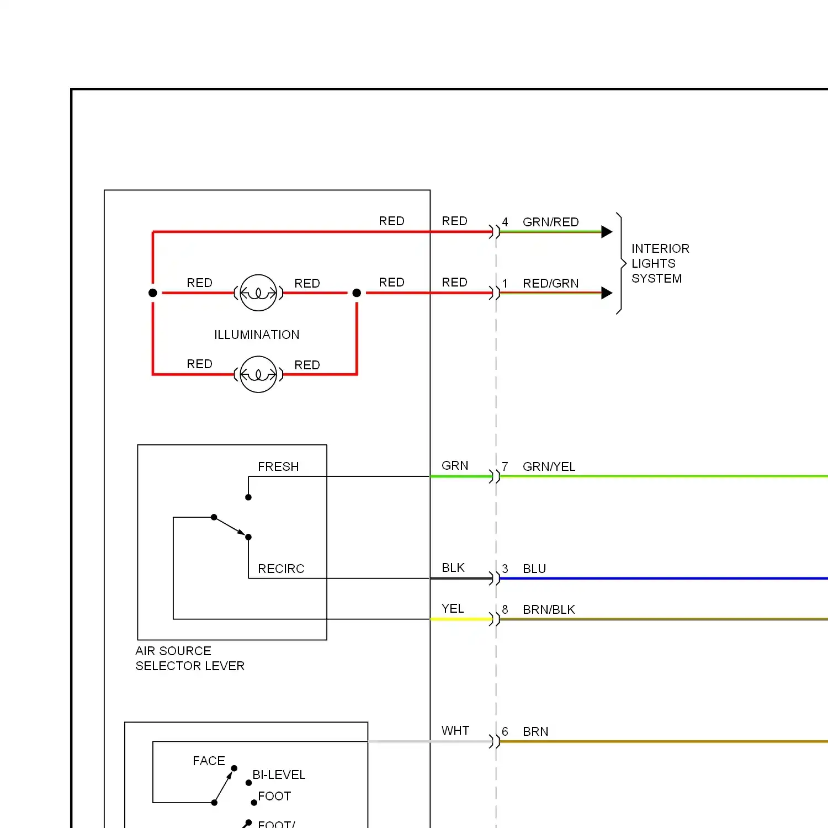Screen dimensions: 828x828
Task: Click the ILLUMINATION label
Action: [x=257, y=335]
